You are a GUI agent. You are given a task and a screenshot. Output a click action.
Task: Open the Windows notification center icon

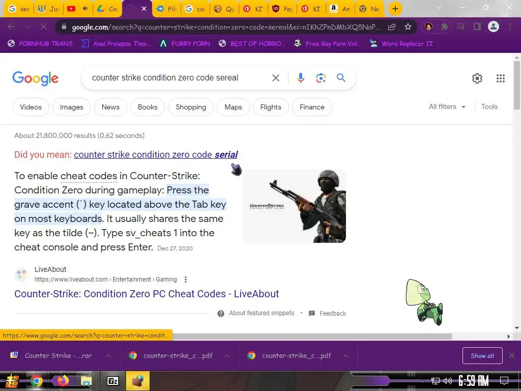504,381
